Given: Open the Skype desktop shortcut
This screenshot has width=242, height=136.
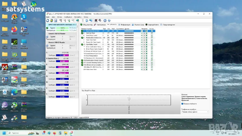Looking at the screenshot, I should (x=23, y=17).
